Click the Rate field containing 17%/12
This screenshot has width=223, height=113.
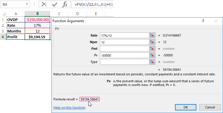coord(124,36)
